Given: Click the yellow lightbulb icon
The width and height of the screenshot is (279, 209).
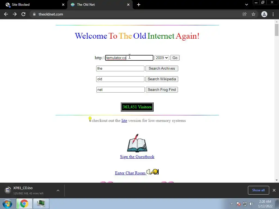Looking at the screenshot, I should (90, 119).
